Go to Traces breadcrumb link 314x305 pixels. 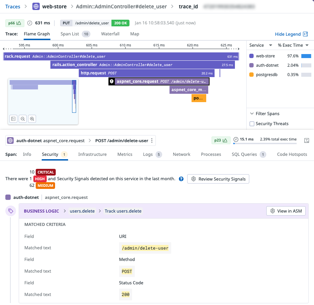tap(13, 7)
